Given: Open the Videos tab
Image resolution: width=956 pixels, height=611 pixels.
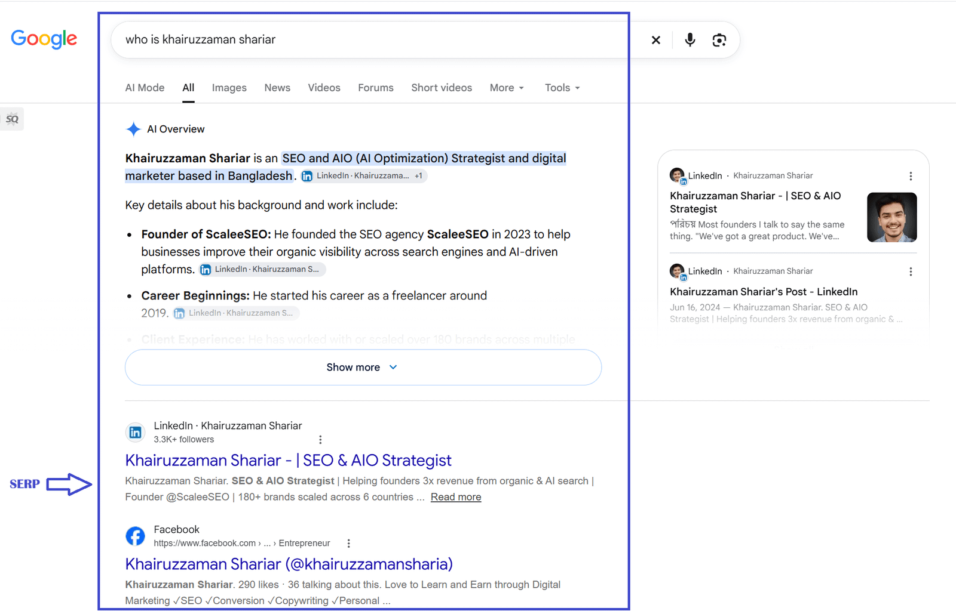Looking at the screenshot, I should [324, 88].
